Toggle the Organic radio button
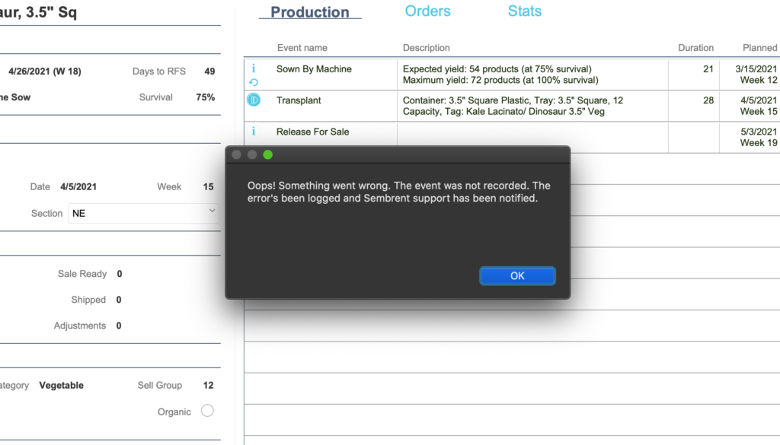This screenshot has width=780, height=445. (x=207, y=411)
